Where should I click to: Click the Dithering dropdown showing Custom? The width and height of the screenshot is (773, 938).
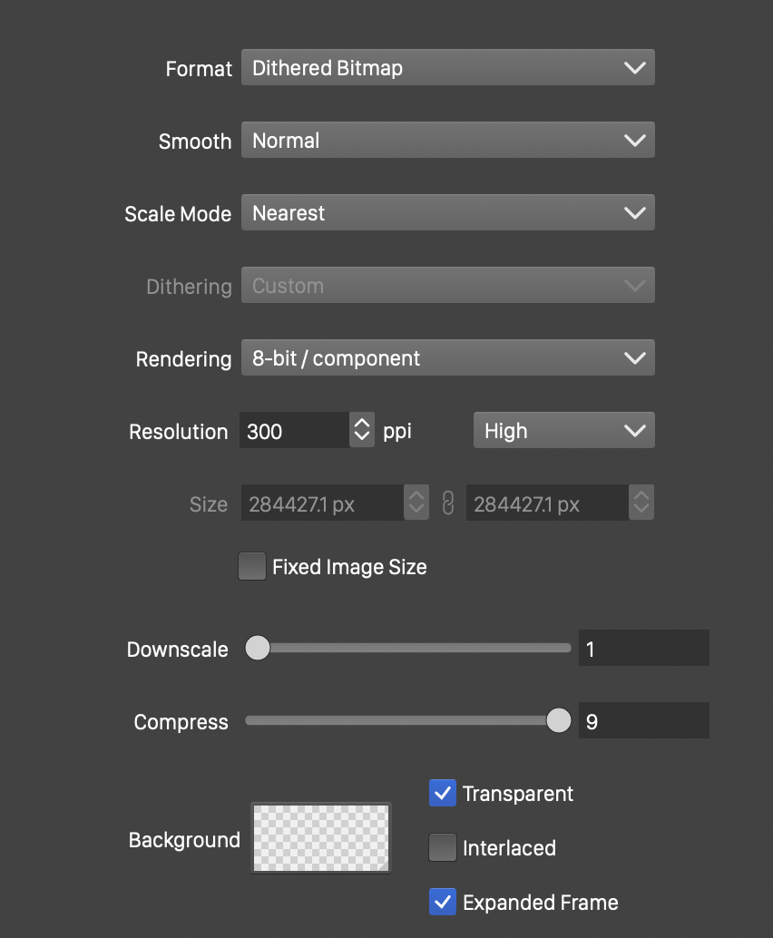pyautogui.click(x=447, y=286)
